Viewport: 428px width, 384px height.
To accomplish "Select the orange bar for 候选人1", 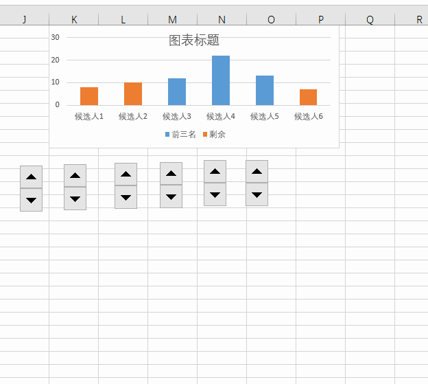I will 89,96.
